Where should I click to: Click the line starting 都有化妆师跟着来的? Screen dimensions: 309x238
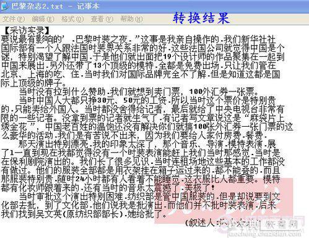(x=108, y=187)
